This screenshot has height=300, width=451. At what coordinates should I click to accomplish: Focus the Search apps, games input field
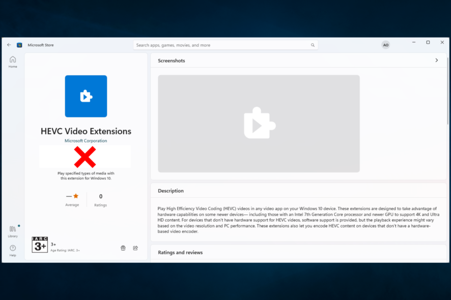click(x=225, y=45)
